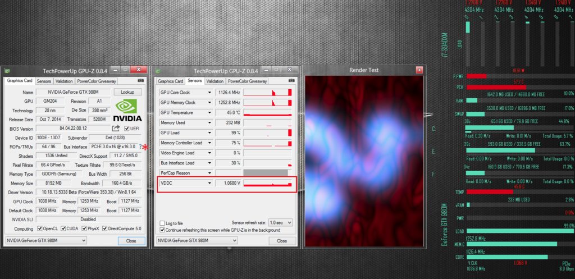575x279 pixels.
Task: Click the BIOS Version field 84.04.22.00.12
Action: 73,129
